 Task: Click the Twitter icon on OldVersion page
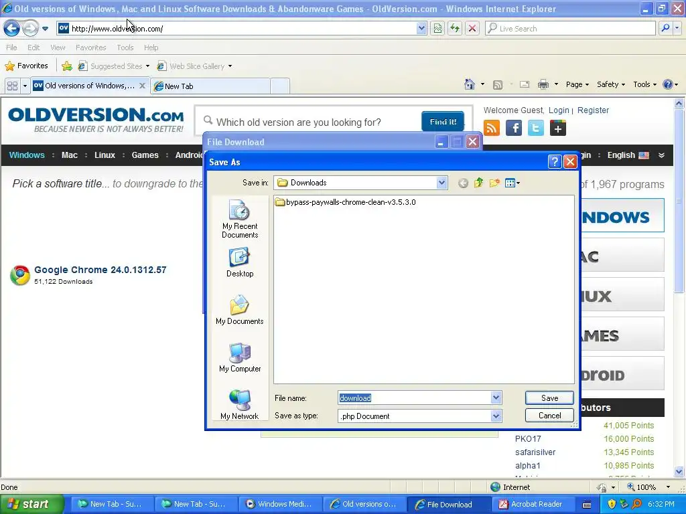(535, 128)
